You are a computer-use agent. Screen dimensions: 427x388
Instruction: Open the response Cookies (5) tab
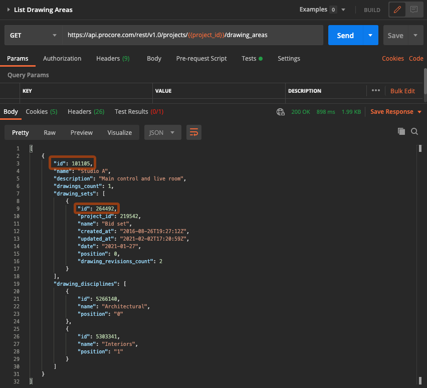42,112
